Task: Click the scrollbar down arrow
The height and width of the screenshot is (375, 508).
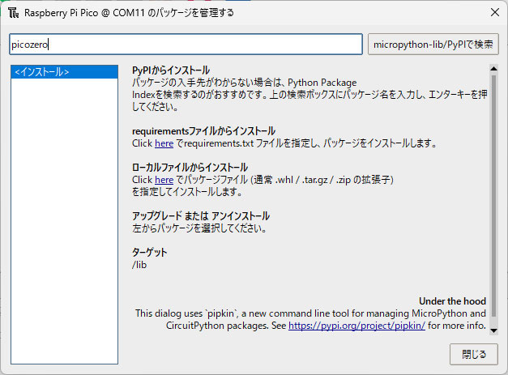Action: click(493, 330)
